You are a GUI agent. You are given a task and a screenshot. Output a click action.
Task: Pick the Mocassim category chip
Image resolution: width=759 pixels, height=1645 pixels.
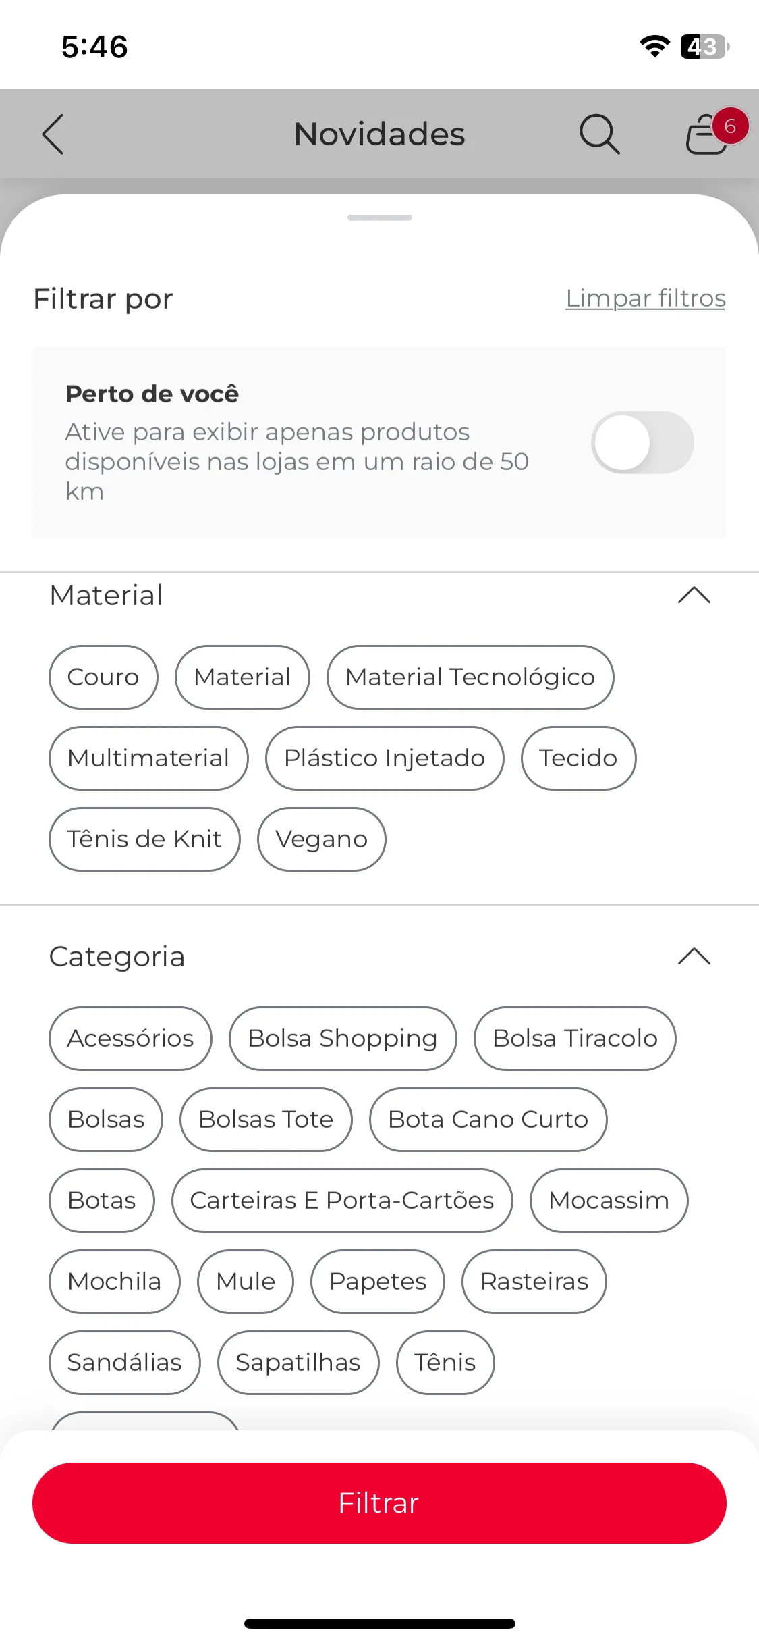pos(609,1201)
